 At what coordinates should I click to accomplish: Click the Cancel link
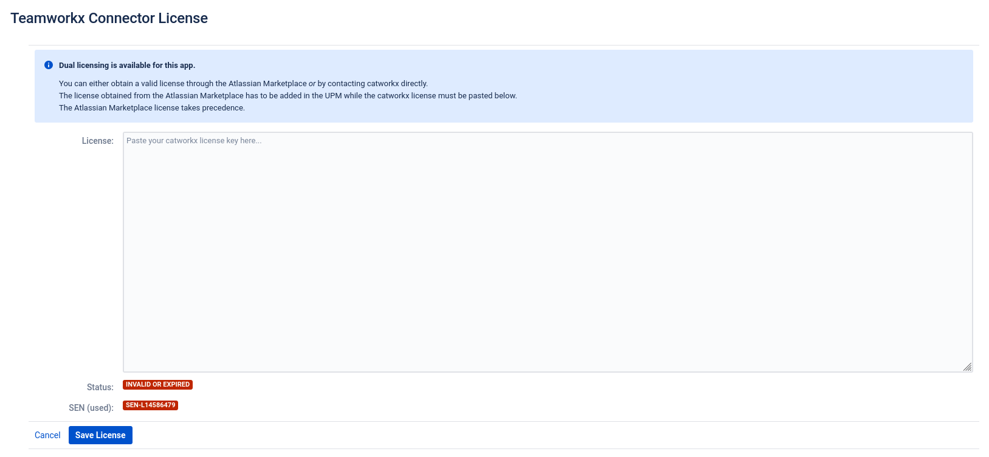coord(47,435)
